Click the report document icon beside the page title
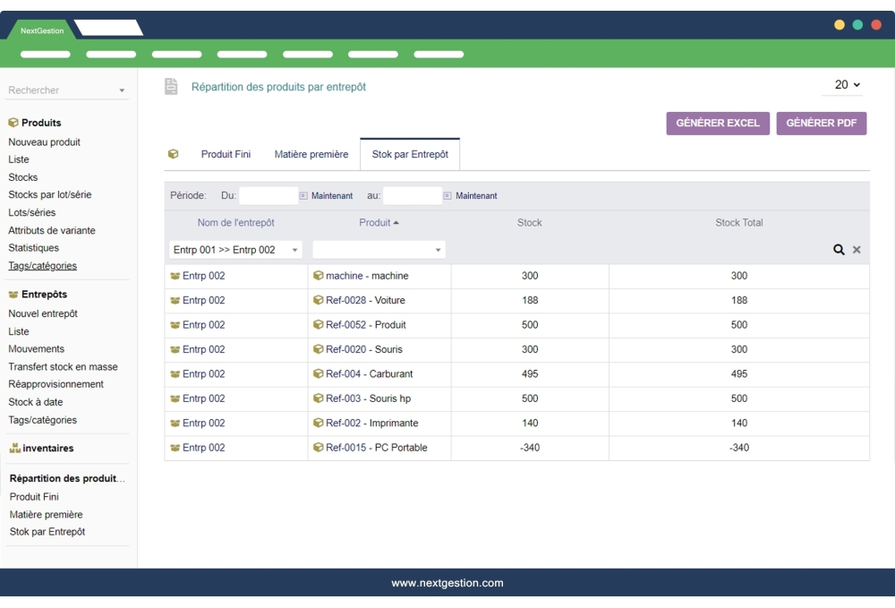This screenshot has width=895, height=608. coord(170,86)
